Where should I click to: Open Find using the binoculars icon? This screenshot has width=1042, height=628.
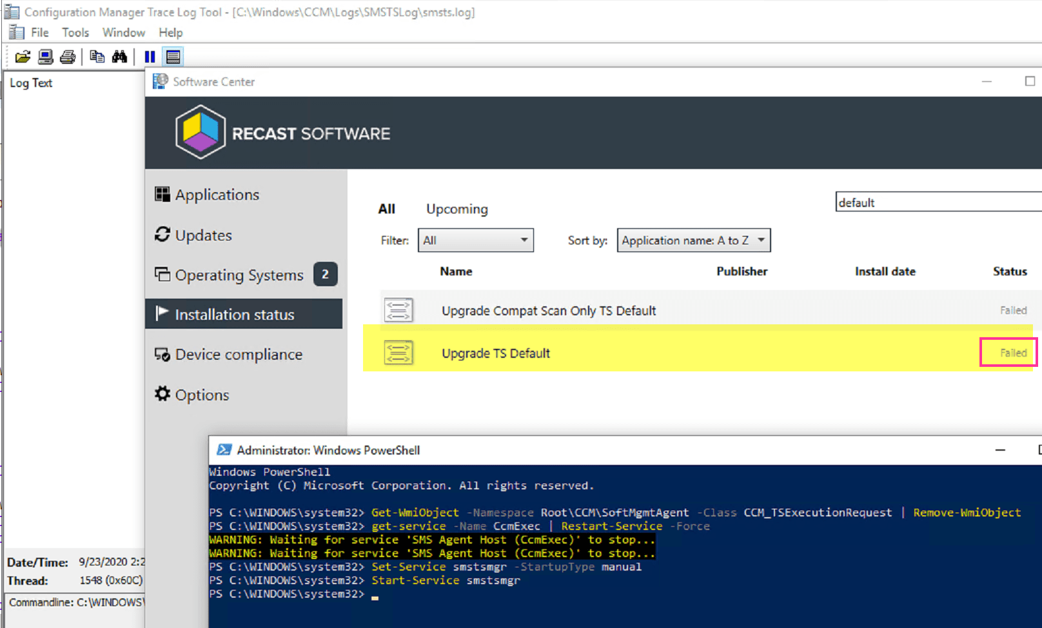pyautogui.click(x=120, y=57)
